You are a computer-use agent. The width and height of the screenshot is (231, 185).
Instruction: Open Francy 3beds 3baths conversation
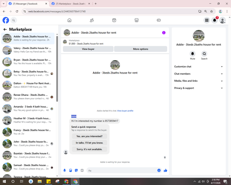tap(28, 132)
